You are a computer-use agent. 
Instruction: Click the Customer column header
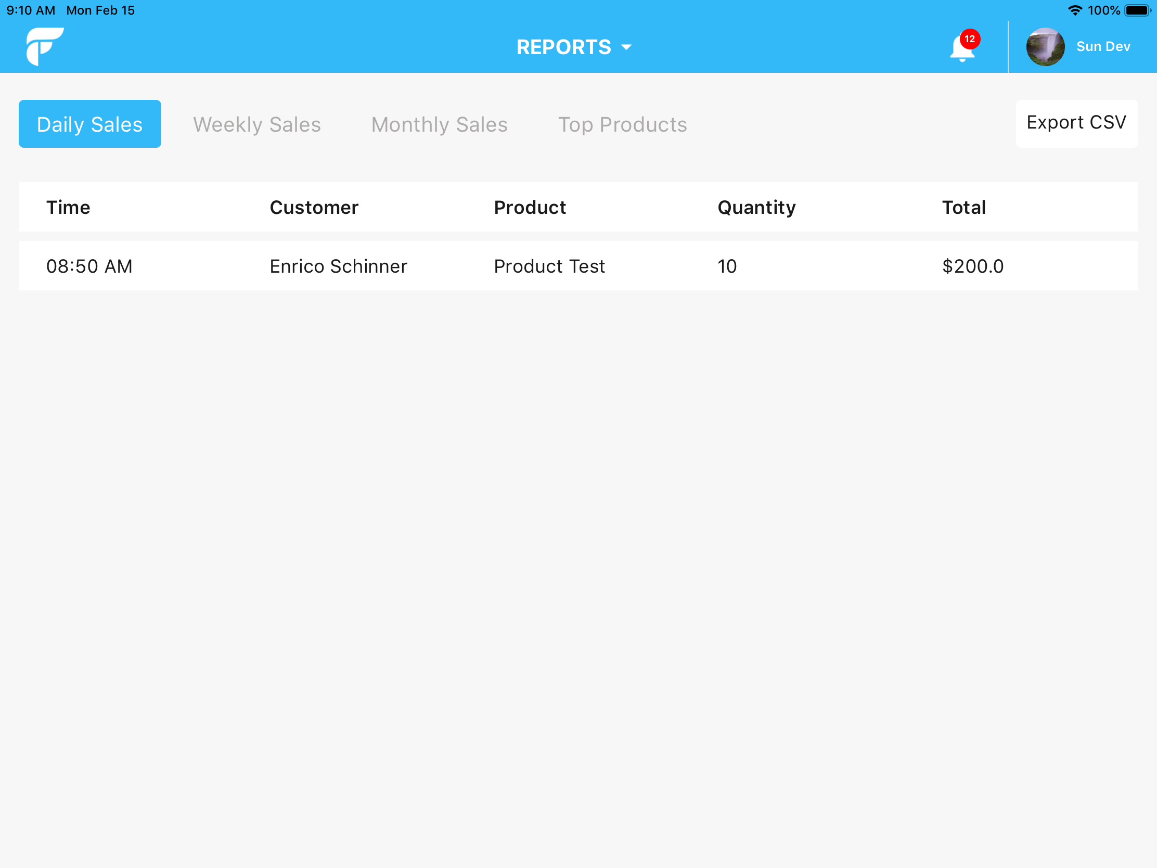pyautogui.click(x=314, y=208)
